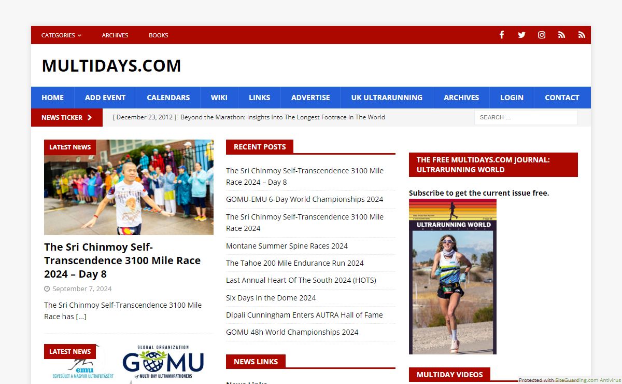Open Last Annual Heart Of The South post

tap(301, 280)
